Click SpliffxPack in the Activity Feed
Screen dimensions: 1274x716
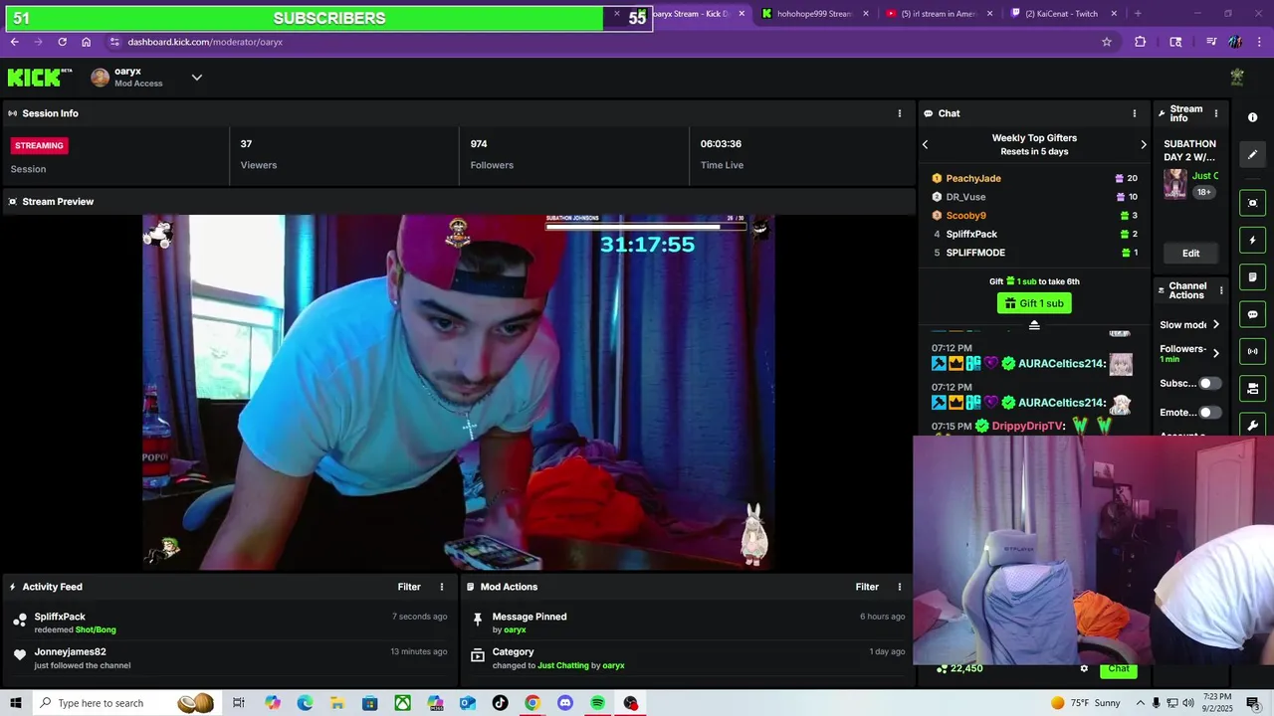pyautogui.click(x=60, y=617)
